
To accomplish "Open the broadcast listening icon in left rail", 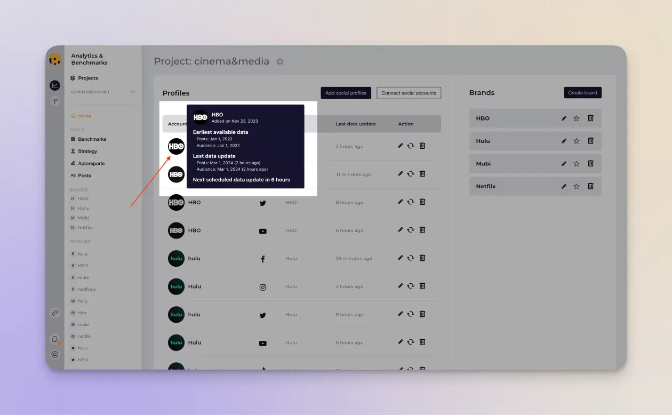I will click(55, 101).
